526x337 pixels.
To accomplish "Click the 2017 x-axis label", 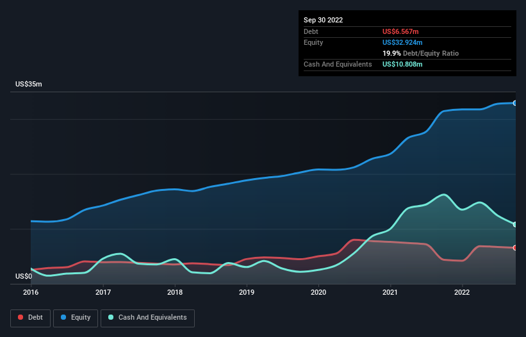I will [103, 292].
